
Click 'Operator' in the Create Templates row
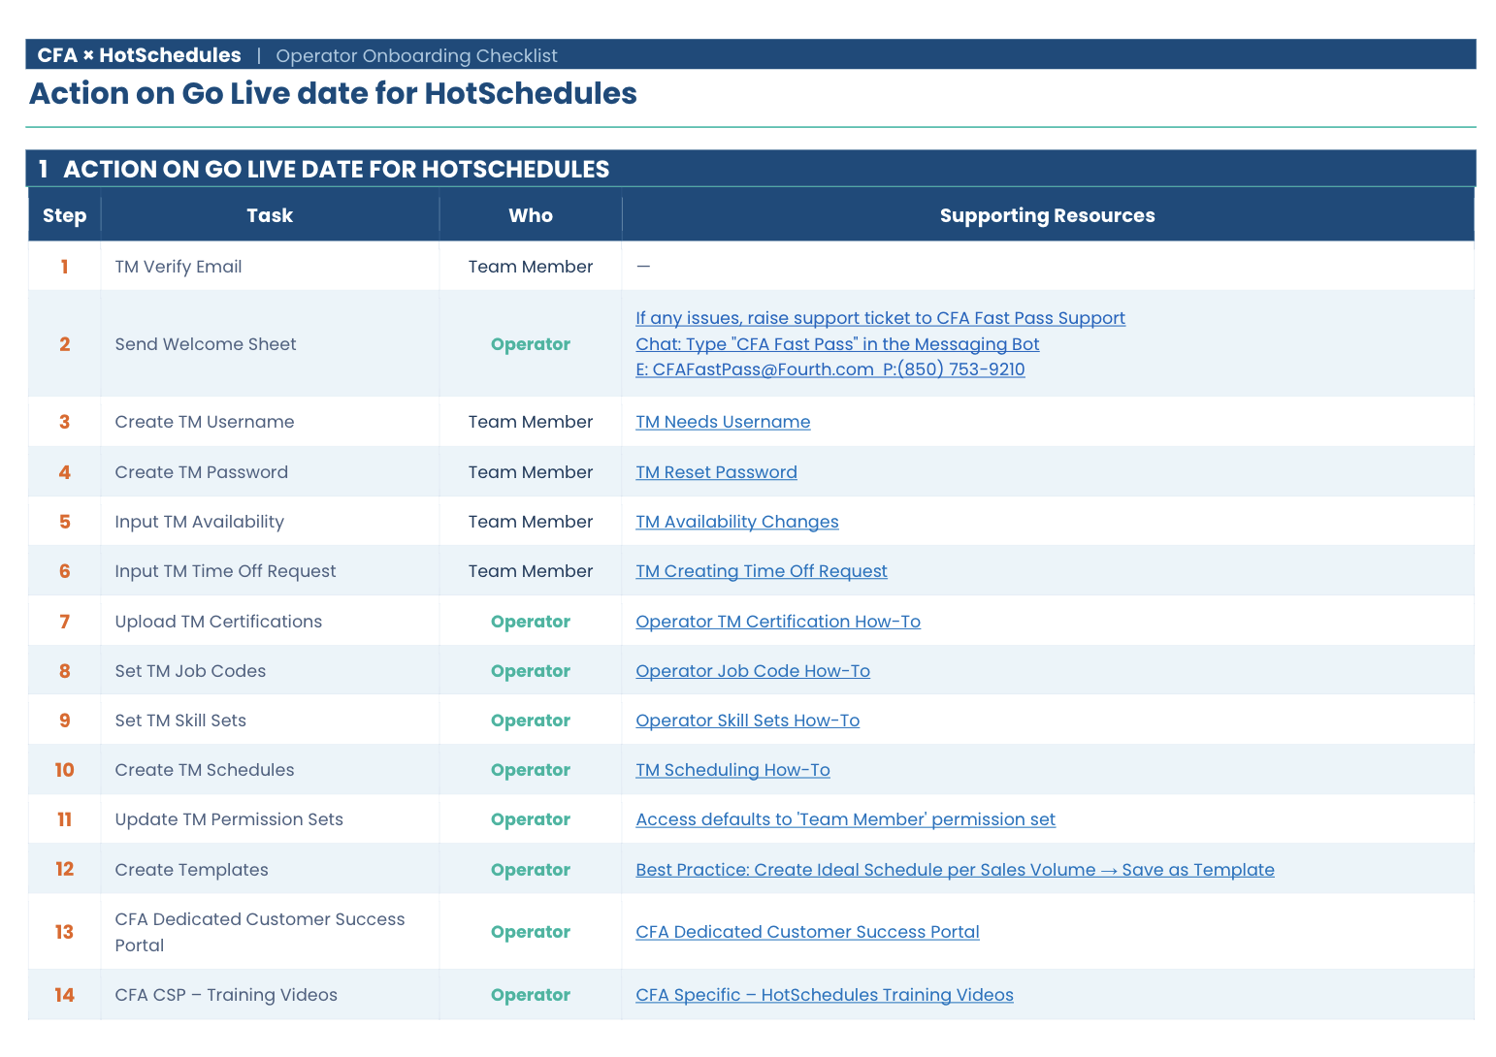[x=531, y=870]
